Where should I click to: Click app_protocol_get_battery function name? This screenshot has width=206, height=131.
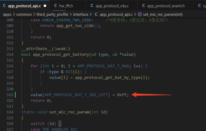[61, 55]
